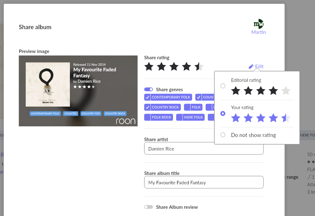Click the Share artist input field
The image size is (315, 216).
tap(204, 149)
